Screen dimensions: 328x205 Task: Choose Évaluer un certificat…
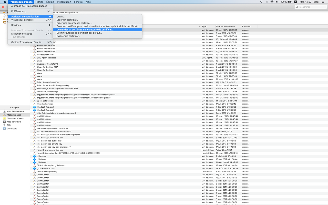[97, 36]
